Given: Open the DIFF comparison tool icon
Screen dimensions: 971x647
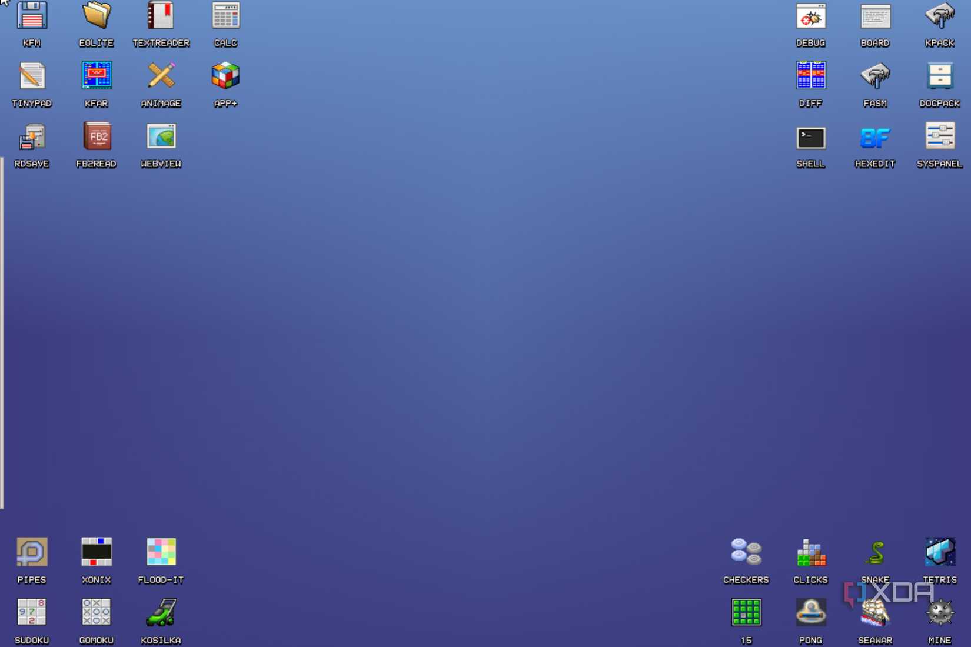Looking at the screenshot, I should (811, 76).
